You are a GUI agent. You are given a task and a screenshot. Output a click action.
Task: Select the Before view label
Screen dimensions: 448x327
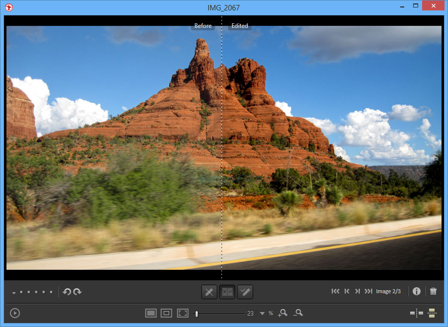[x=203, y=26]
